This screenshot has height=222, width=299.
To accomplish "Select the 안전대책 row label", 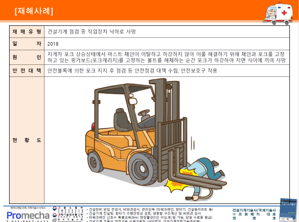I will tap(27, 71).
